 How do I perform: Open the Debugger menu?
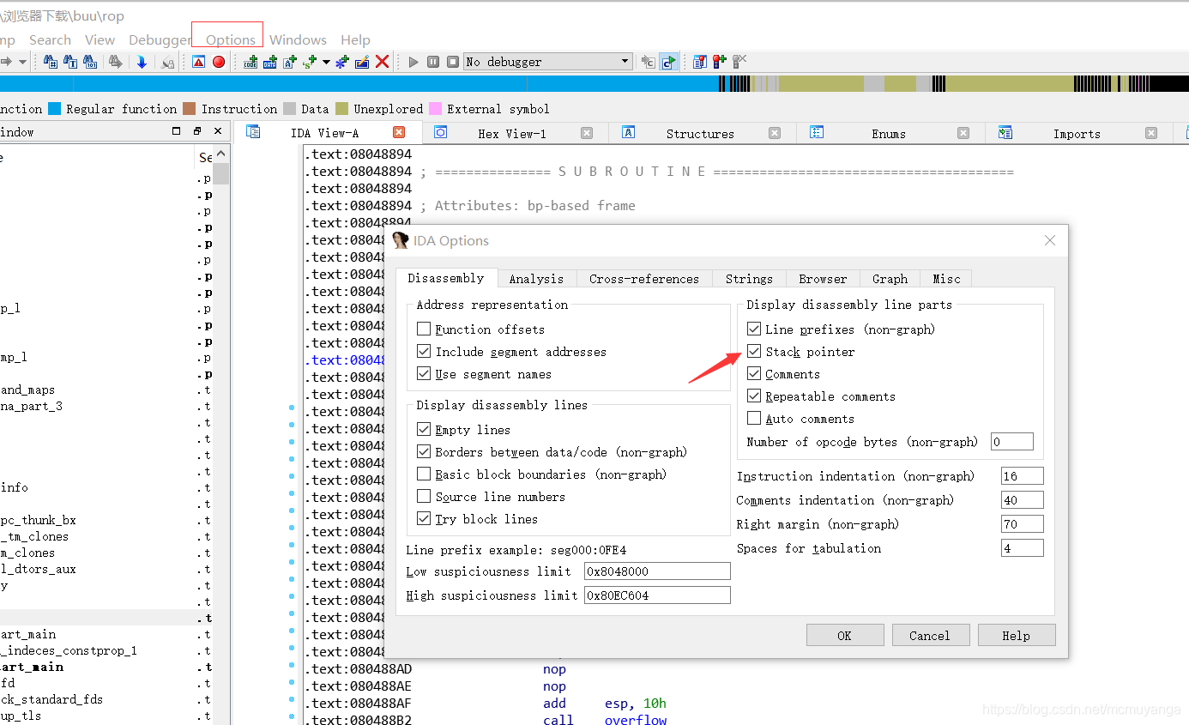[x=160, y=39]
